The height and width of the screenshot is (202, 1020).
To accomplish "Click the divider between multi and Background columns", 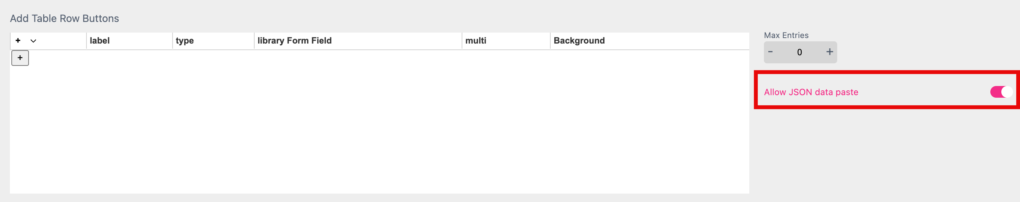I will point(550,41).
